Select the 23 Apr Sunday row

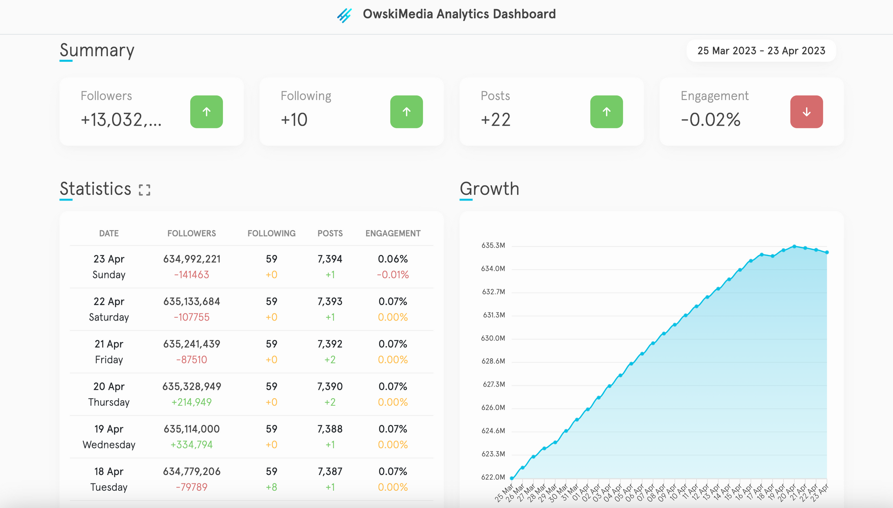109,267
